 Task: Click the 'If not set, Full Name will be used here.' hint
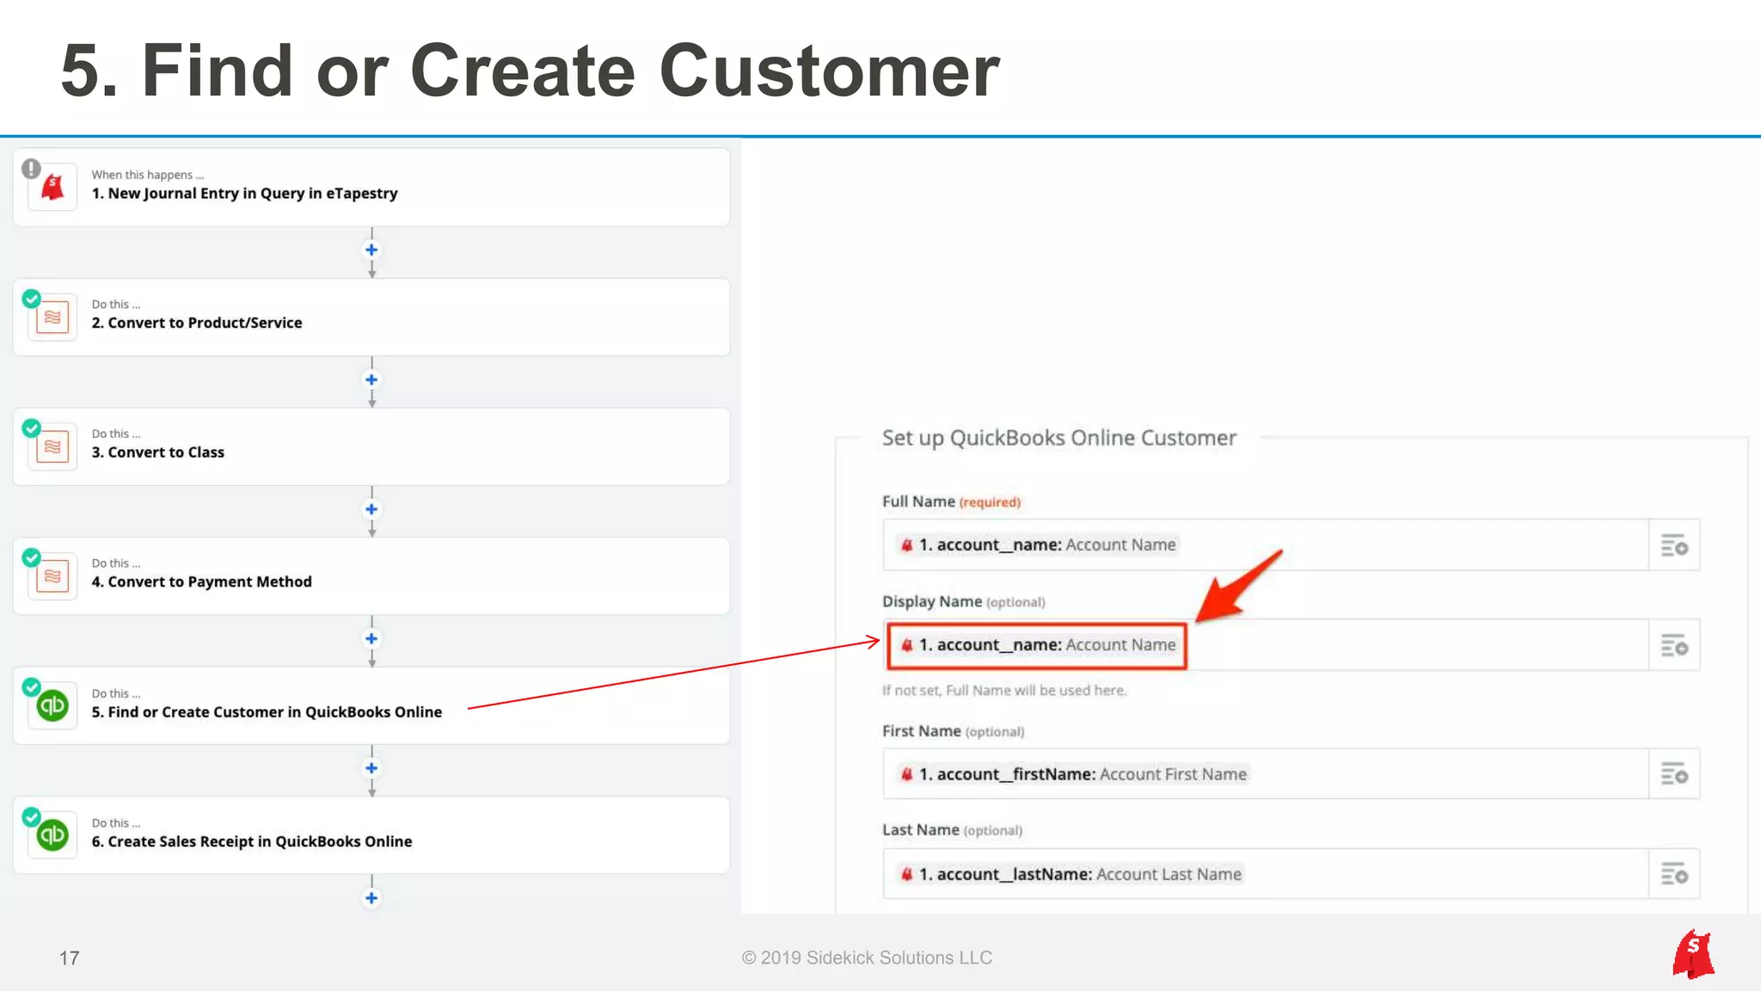click(1004, 690)
